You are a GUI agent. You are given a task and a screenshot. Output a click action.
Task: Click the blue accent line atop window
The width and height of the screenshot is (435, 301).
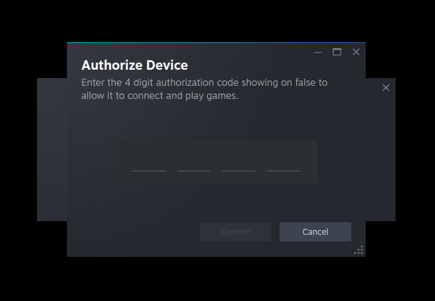click(216, 42)
